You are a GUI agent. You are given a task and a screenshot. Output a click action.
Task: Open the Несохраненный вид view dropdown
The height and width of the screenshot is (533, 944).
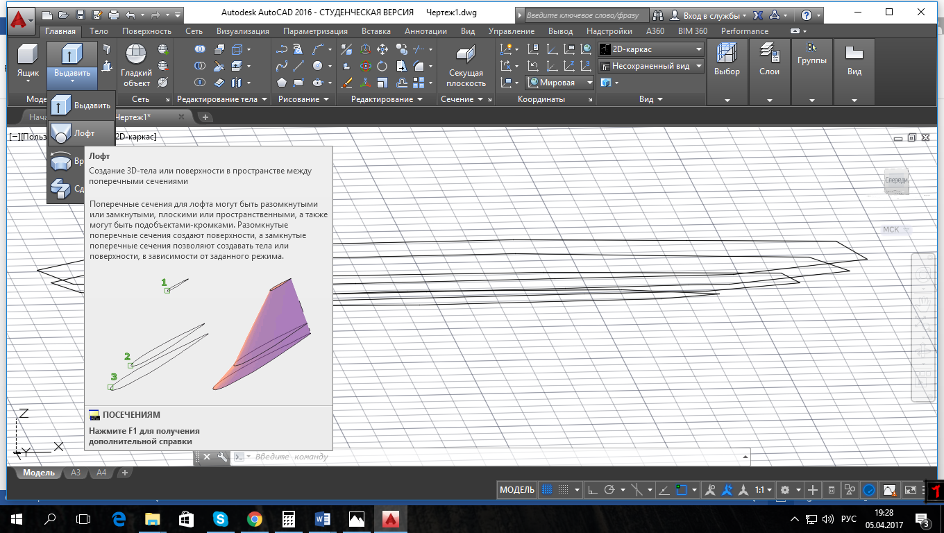(651, 66)
